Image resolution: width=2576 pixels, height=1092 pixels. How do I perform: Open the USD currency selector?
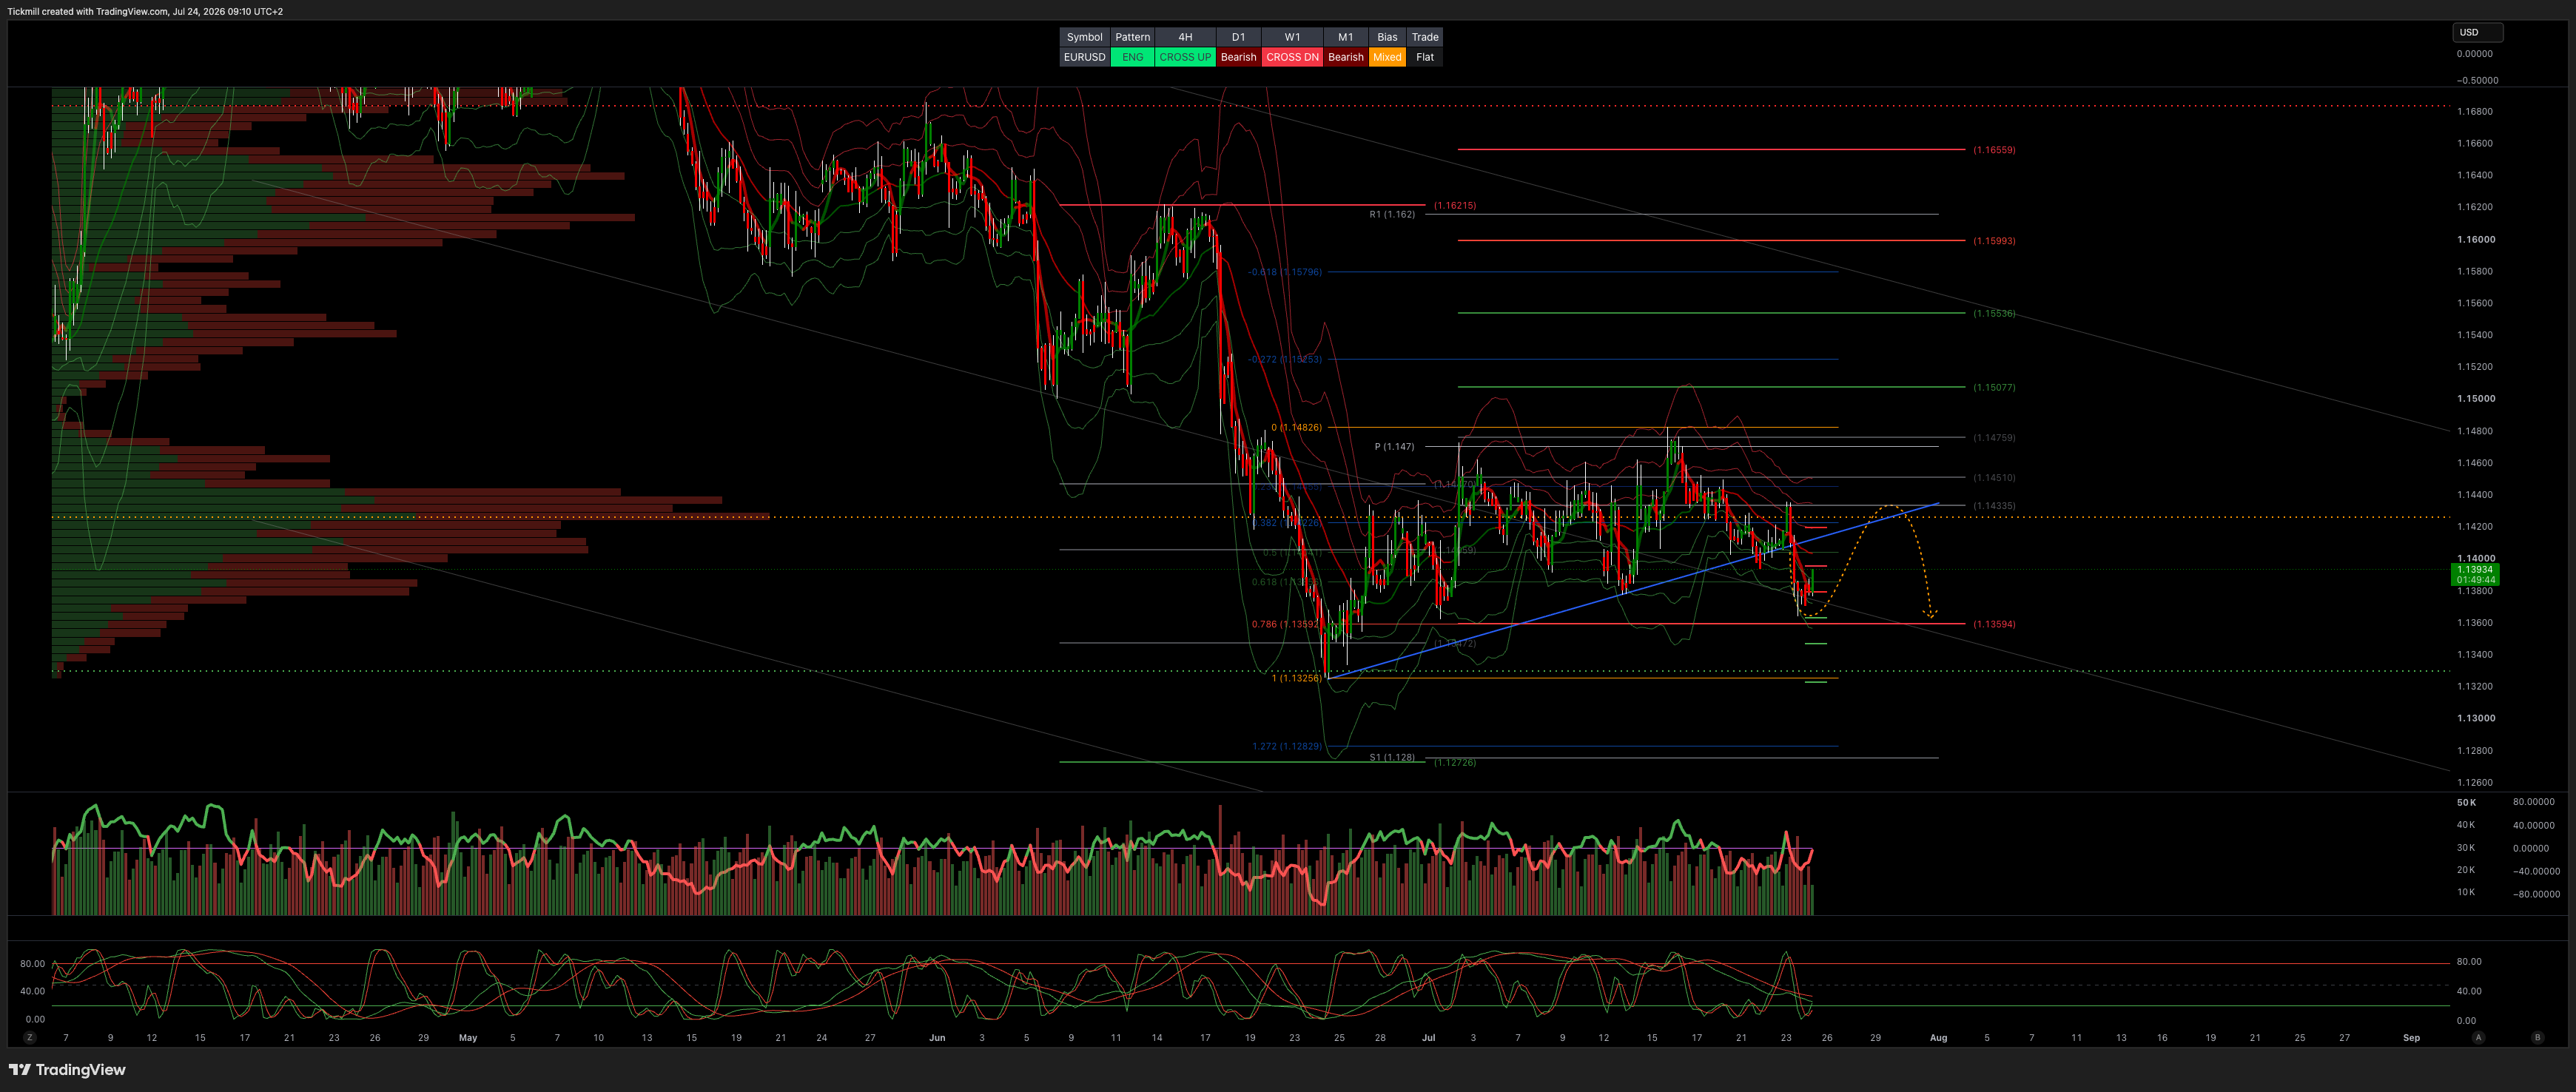[x=2477, y=32]
